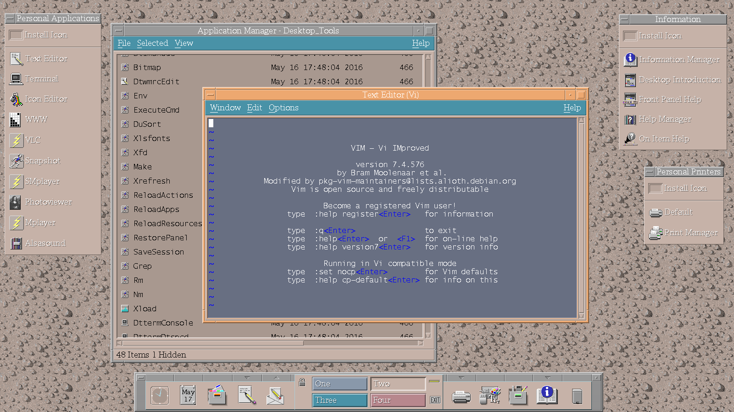Switch to workspace Two
This screenshot has height=412, width=734.
[398, 384]
